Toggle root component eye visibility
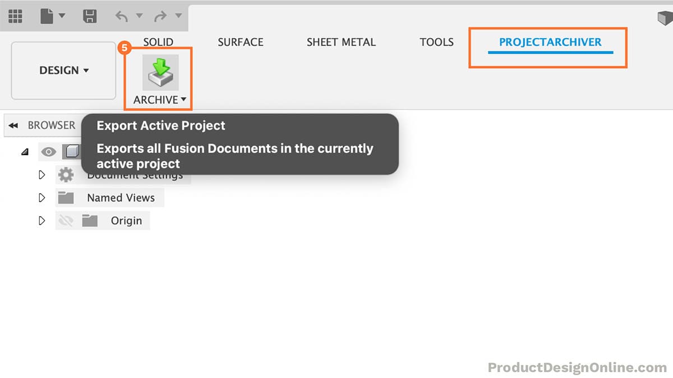The height and width of the screenshot is (378, 673). (49, 152)
